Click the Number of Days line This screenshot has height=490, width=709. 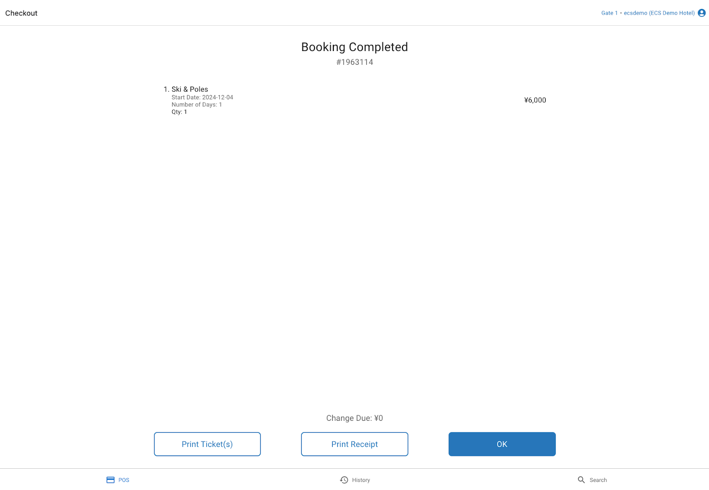click(x=197, y=105)
